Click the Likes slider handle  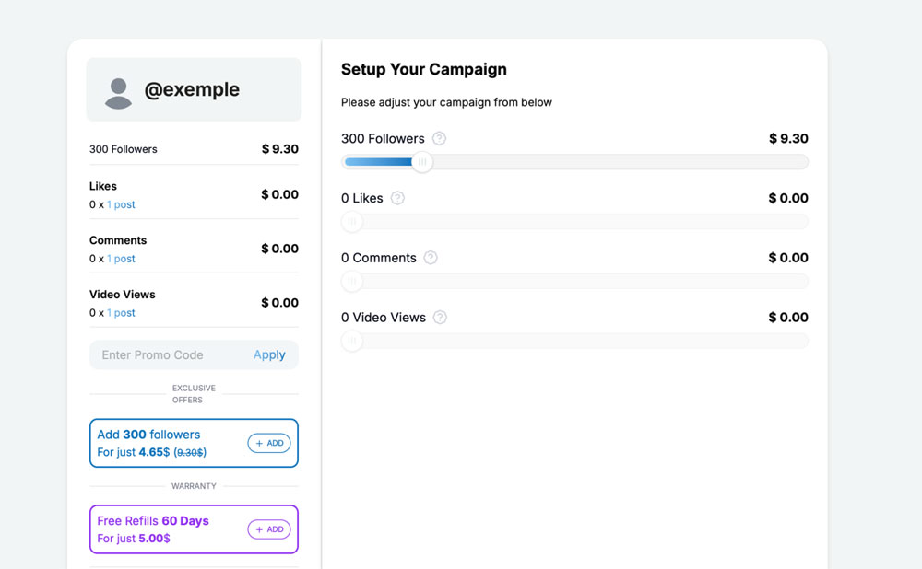tap(351, 222)
